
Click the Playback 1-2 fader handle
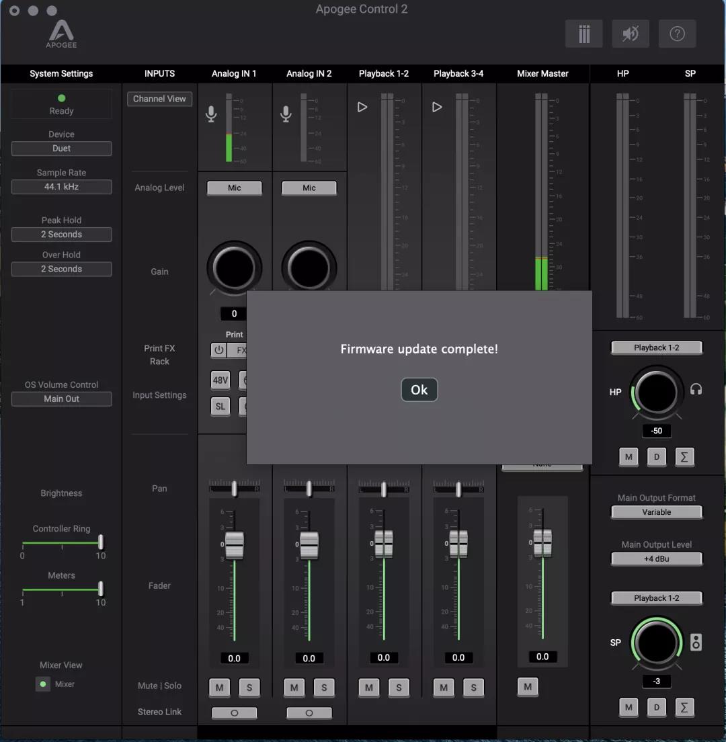pyautogui.click(x=384, y=544)
